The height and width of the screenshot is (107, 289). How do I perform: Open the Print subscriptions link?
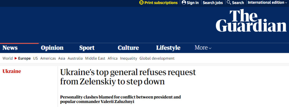pos(161,3)
